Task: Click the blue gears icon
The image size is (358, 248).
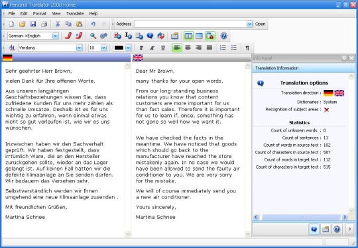Action: tap(103, 36)
